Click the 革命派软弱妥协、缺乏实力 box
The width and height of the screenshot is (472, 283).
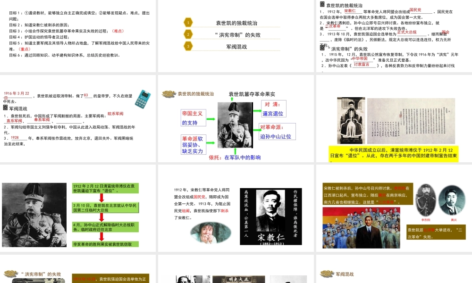(x=193, y=145)
